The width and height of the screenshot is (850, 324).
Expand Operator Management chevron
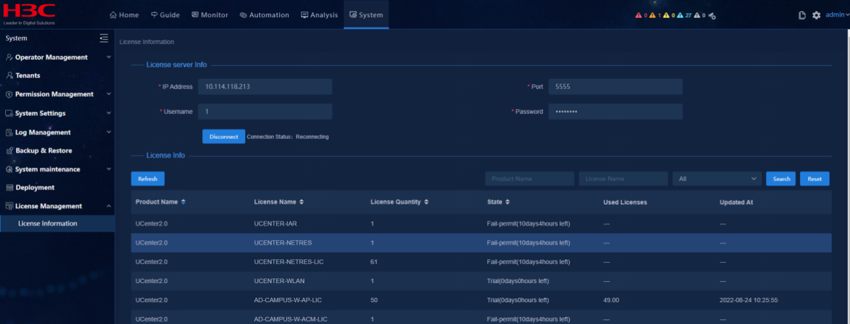(108, 58)
